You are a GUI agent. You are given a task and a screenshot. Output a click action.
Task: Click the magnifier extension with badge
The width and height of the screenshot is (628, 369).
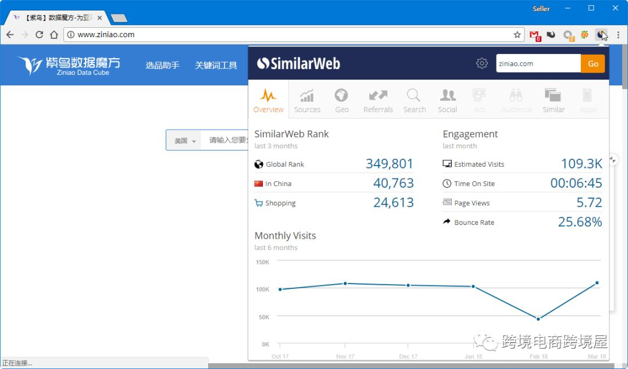click(x=568, y=35)
